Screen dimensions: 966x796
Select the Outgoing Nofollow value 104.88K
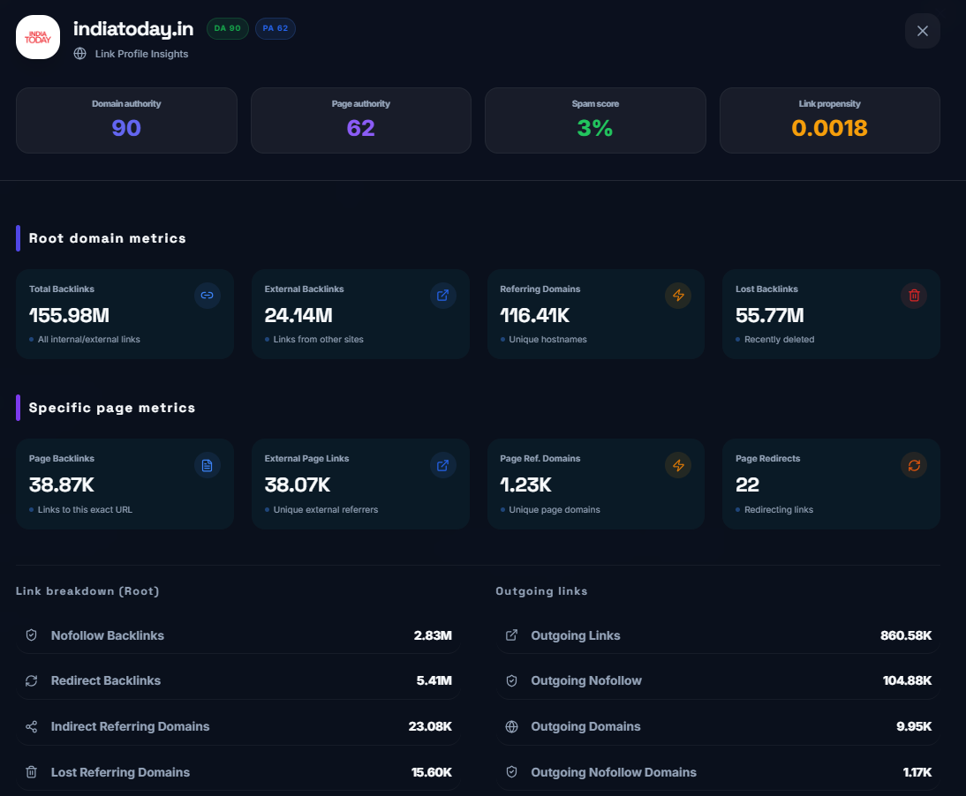907,681
